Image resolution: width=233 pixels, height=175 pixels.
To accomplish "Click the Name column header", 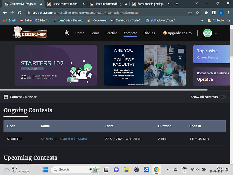I will pos(45,126).
